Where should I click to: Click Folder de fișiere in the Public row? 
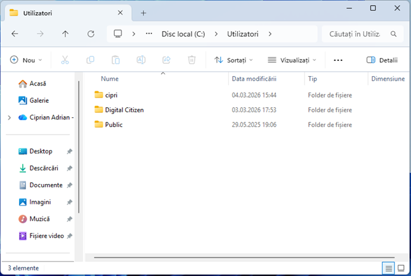330,125
